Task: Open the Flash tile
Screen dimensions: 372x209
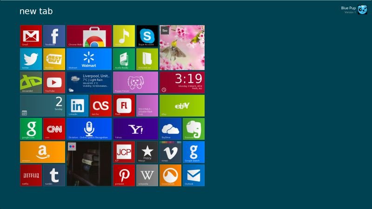Action: point(124,106)
